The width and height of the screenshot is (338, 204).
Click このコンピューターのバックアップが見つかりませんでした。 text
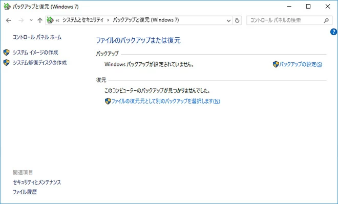[157, 91]
